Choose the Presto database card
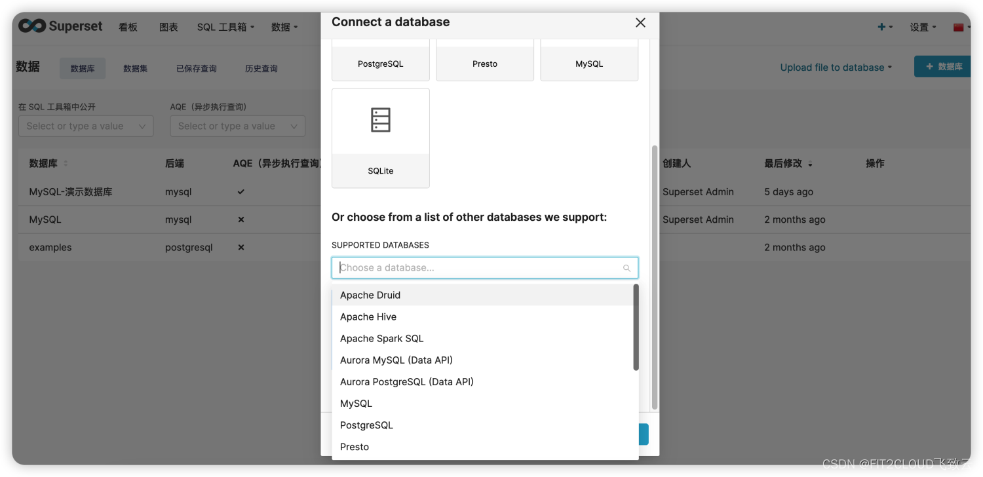The width and height of the screenshot is (983, 477). pos(485,60)
